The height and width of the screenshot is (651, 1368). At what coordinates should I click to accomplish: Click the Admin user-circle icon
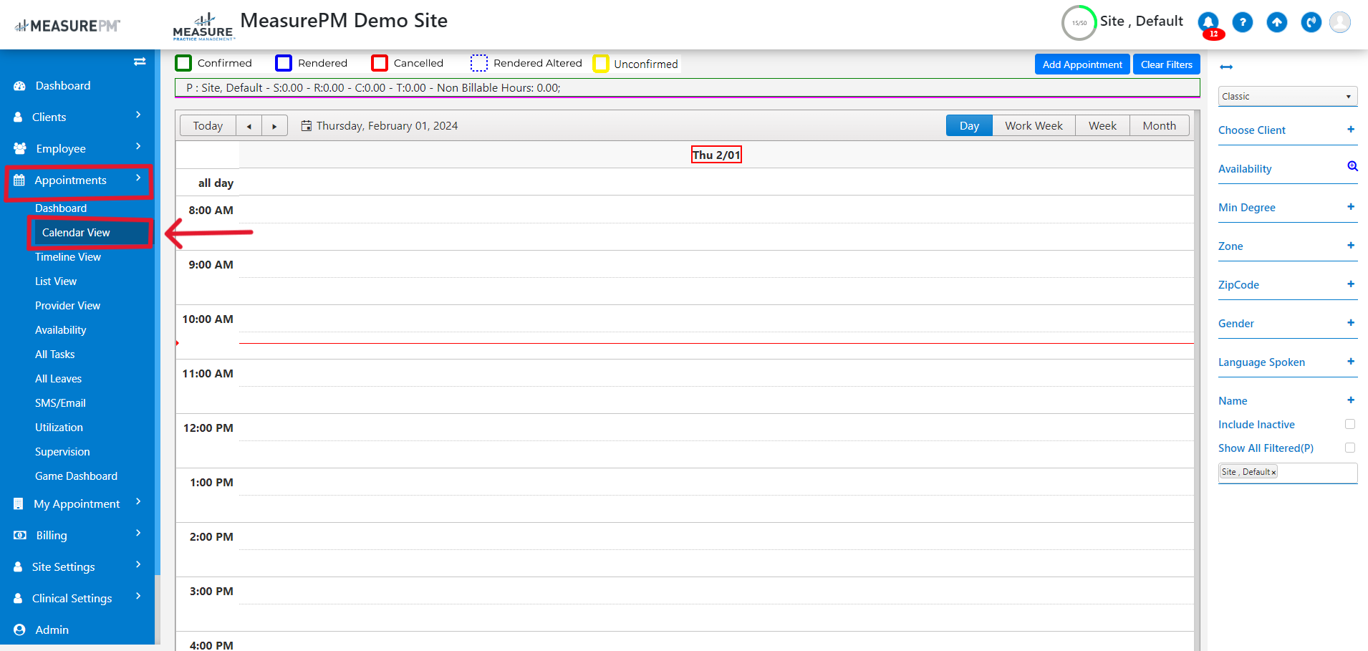point(19,630)
